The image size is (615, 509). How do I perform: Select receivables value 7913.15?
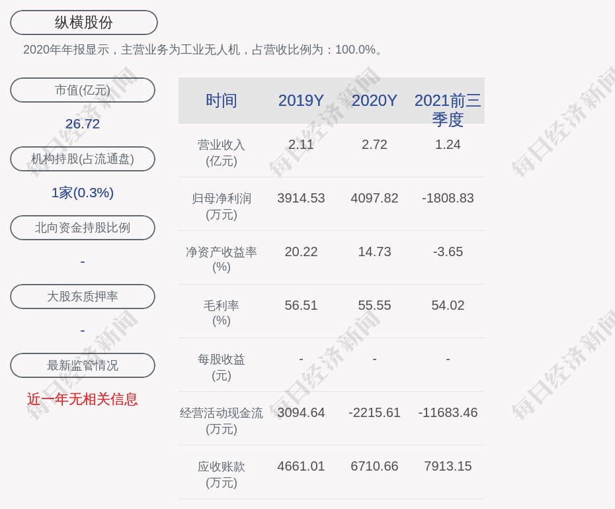448,466
